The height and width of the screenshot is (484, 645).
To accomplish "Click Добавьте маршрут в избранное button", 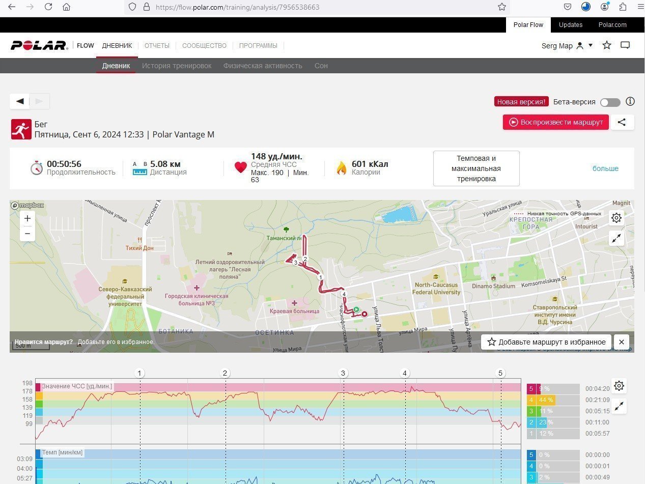I will point(546,342).
